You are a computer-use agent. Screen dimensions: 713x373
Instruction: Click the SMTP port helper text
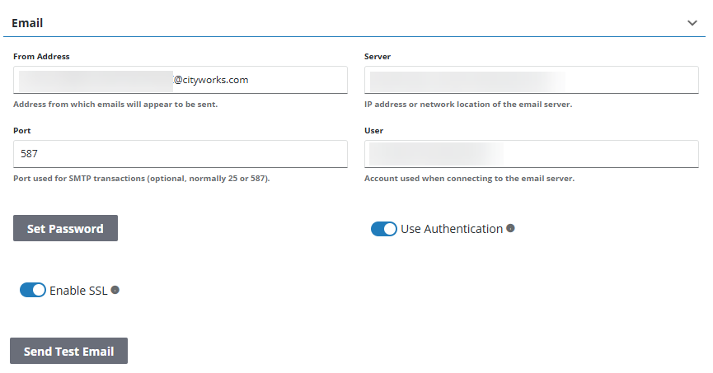point(141,179)
